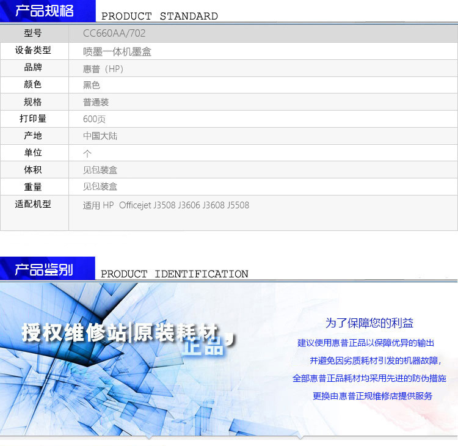Image resolution: width=458 pixels, height=446 pixels.
Task: Select the value 普通装
Action: [x=96, y=102]
